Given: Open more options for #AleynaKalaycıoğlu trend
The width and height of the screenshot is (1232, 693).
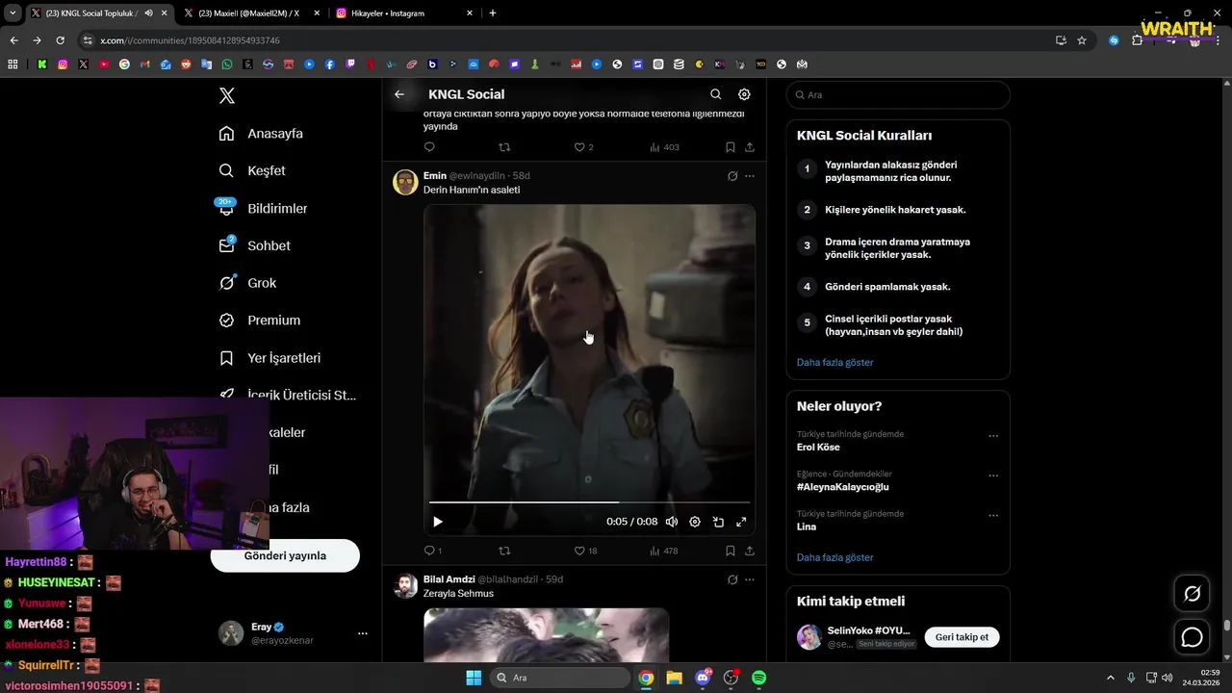Looking at the screenshot, I should coord(993,475).
